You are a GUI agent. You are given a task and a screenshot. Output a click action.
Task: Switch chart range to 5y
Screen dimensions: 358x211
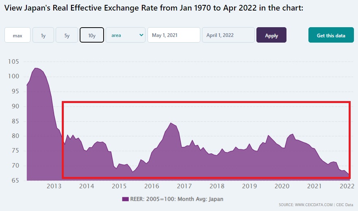(x=67, y=35)
